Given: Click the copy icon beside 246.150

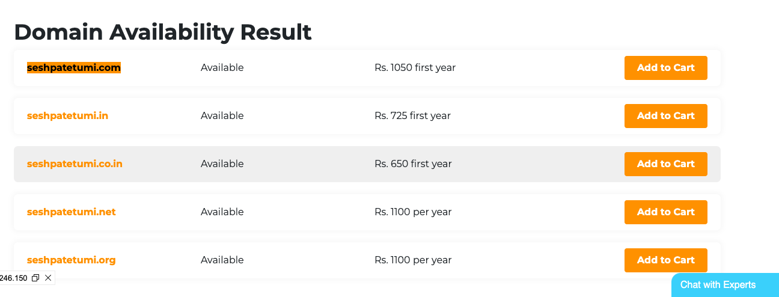Looking at the screenshot, I should (35, 278).
